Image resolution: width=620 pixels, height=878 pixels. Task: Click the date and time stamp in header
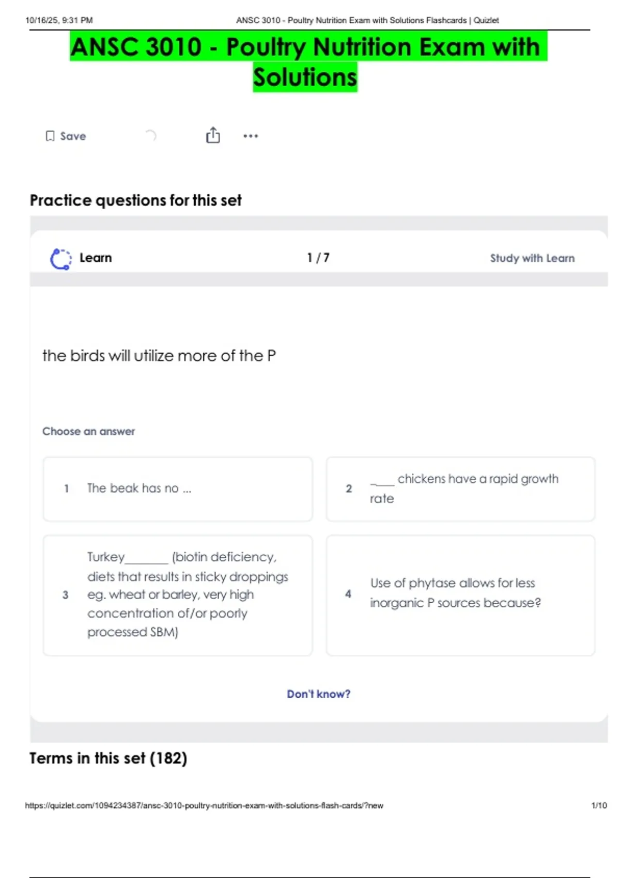coord(59,21)
